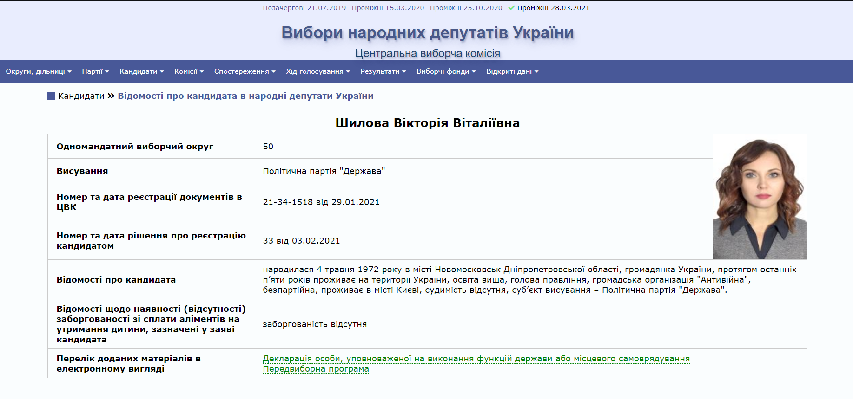The image size is (853, 399).
Task: Open the Передвиборна програма link
Action: click(316, 369)
